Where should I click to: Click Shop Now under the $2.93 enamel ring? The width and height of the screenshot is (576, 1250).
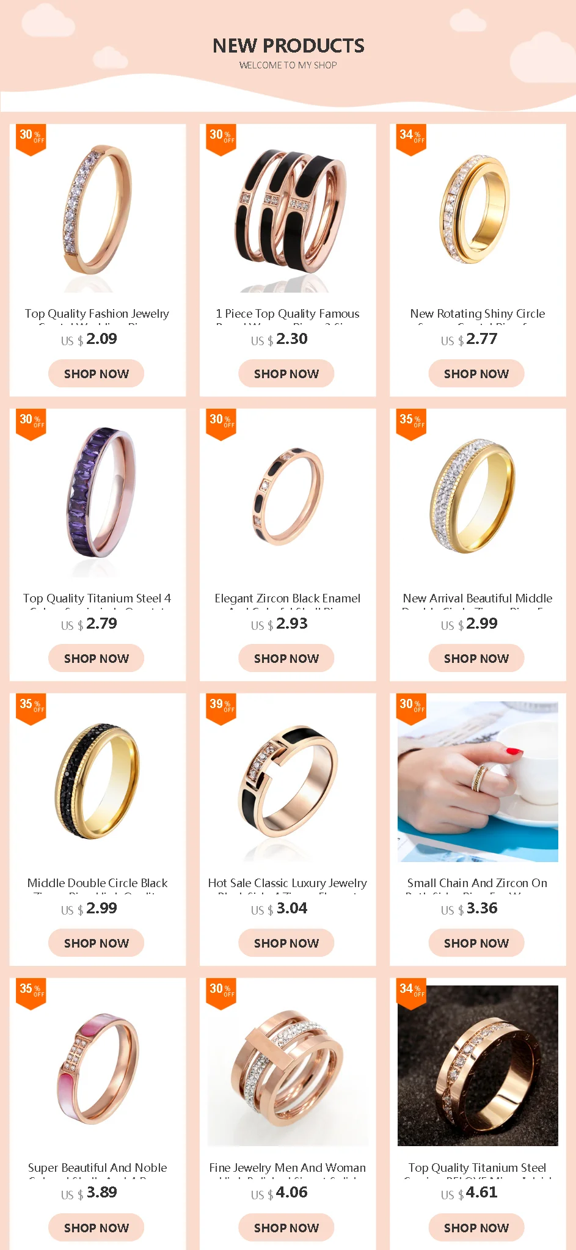[286, 658]
